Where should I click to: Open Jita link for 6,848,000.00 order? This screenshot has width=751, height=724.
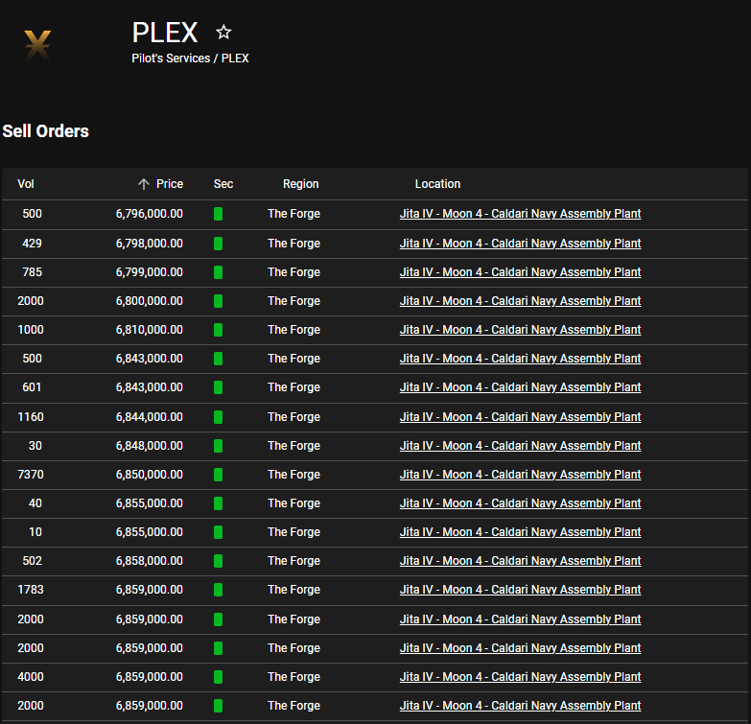[x=520, y=445]
